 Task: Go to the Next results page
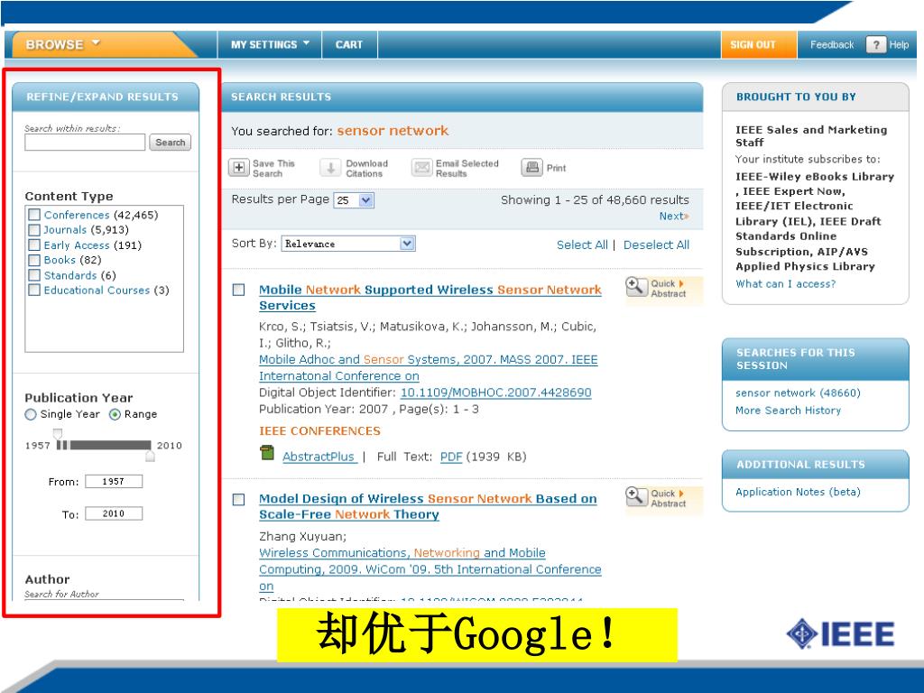[673, 217]
